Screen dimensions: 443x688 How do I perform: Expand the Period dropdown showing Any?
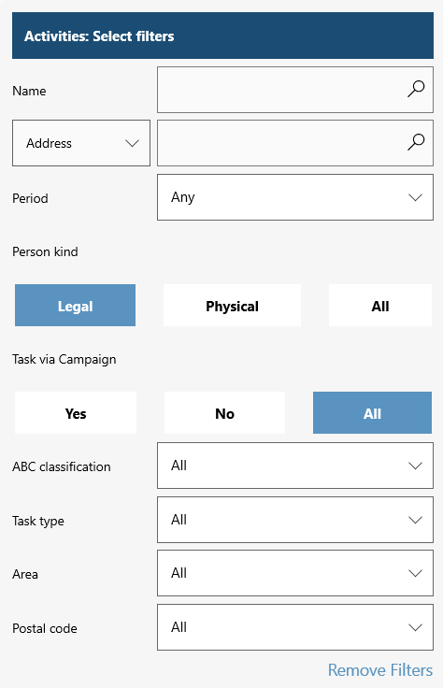point(295,197)
